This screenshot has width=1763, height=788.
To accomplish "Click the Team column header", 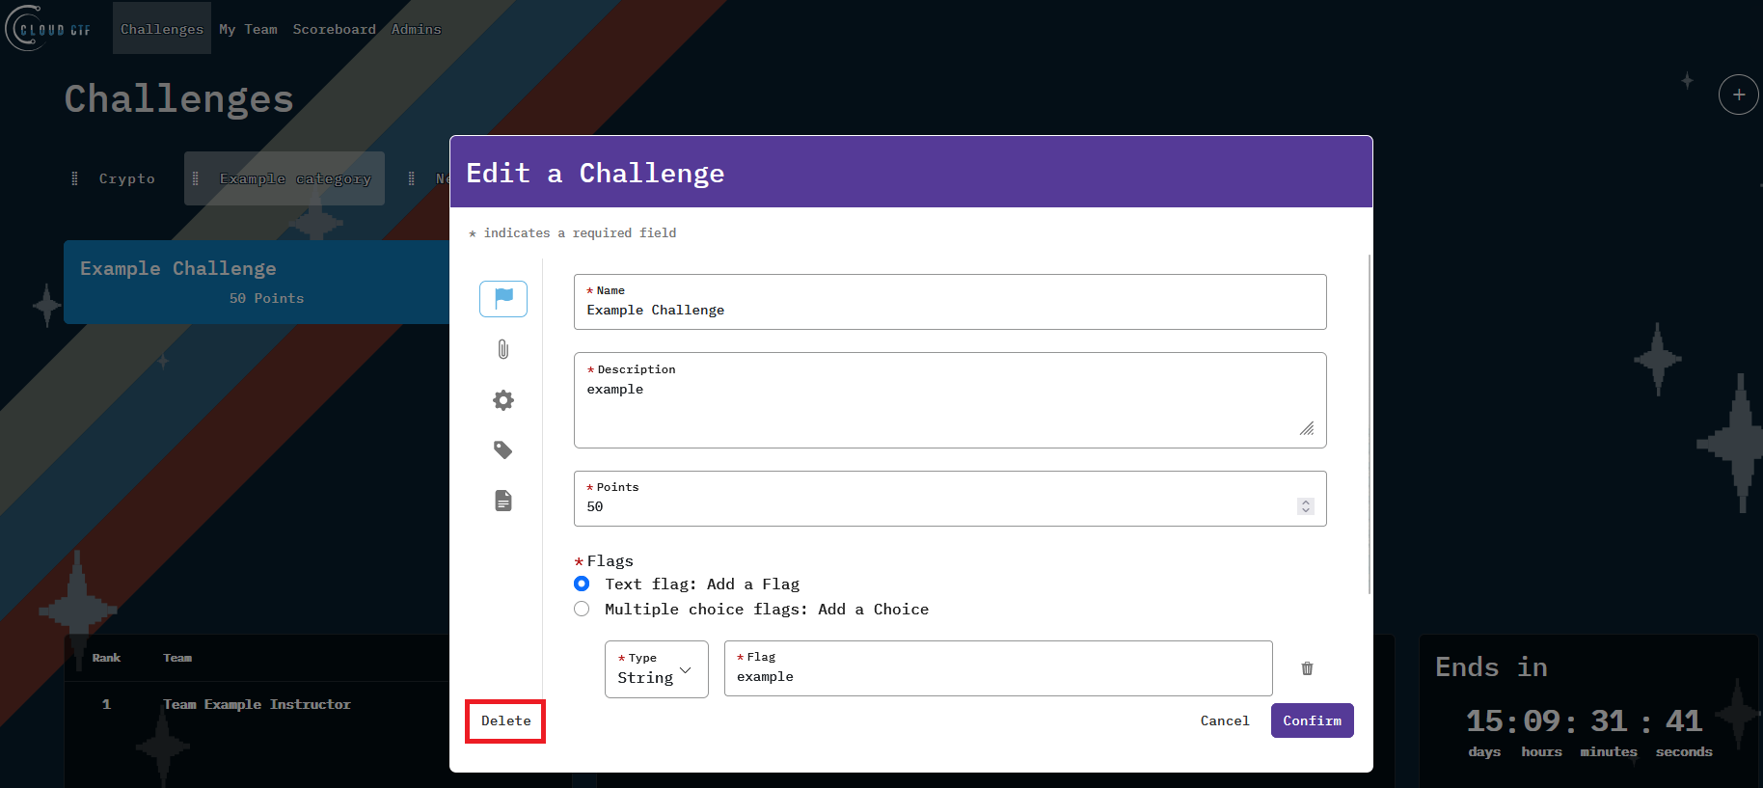I will [x=177, y=658].
